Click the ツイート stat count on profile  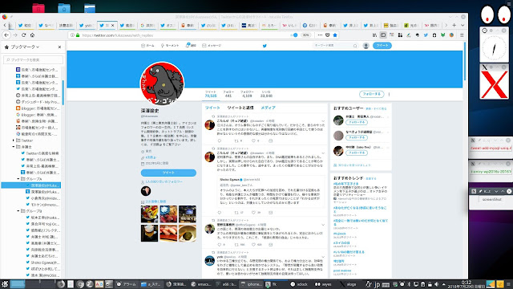click(x=211, y=94)
